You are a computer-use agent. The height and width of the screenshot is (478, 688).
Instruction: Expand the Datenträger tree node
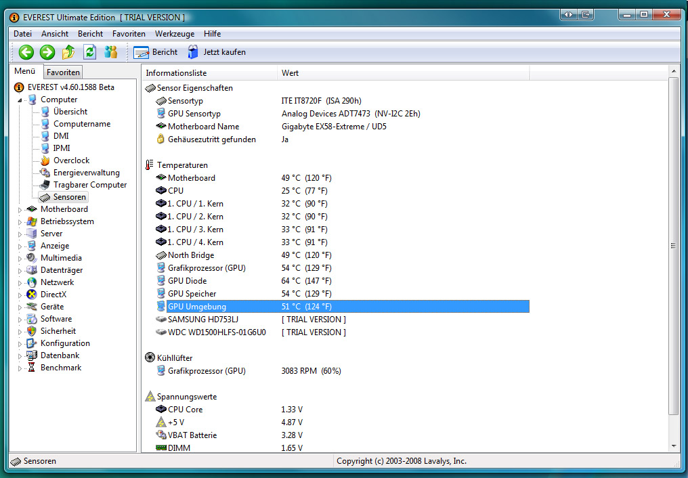[20, 271]
